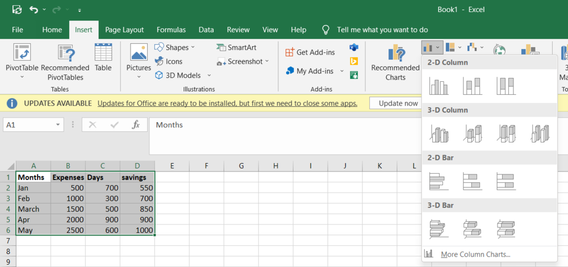The width and height of the screenshot is (568, 267).
Task: Click the savings header cell
Action: pos(137,177)
